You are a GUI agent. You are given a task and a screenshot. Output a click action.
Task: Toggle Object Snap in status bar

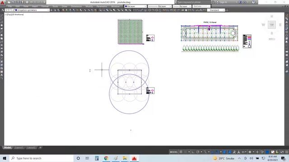217,152
